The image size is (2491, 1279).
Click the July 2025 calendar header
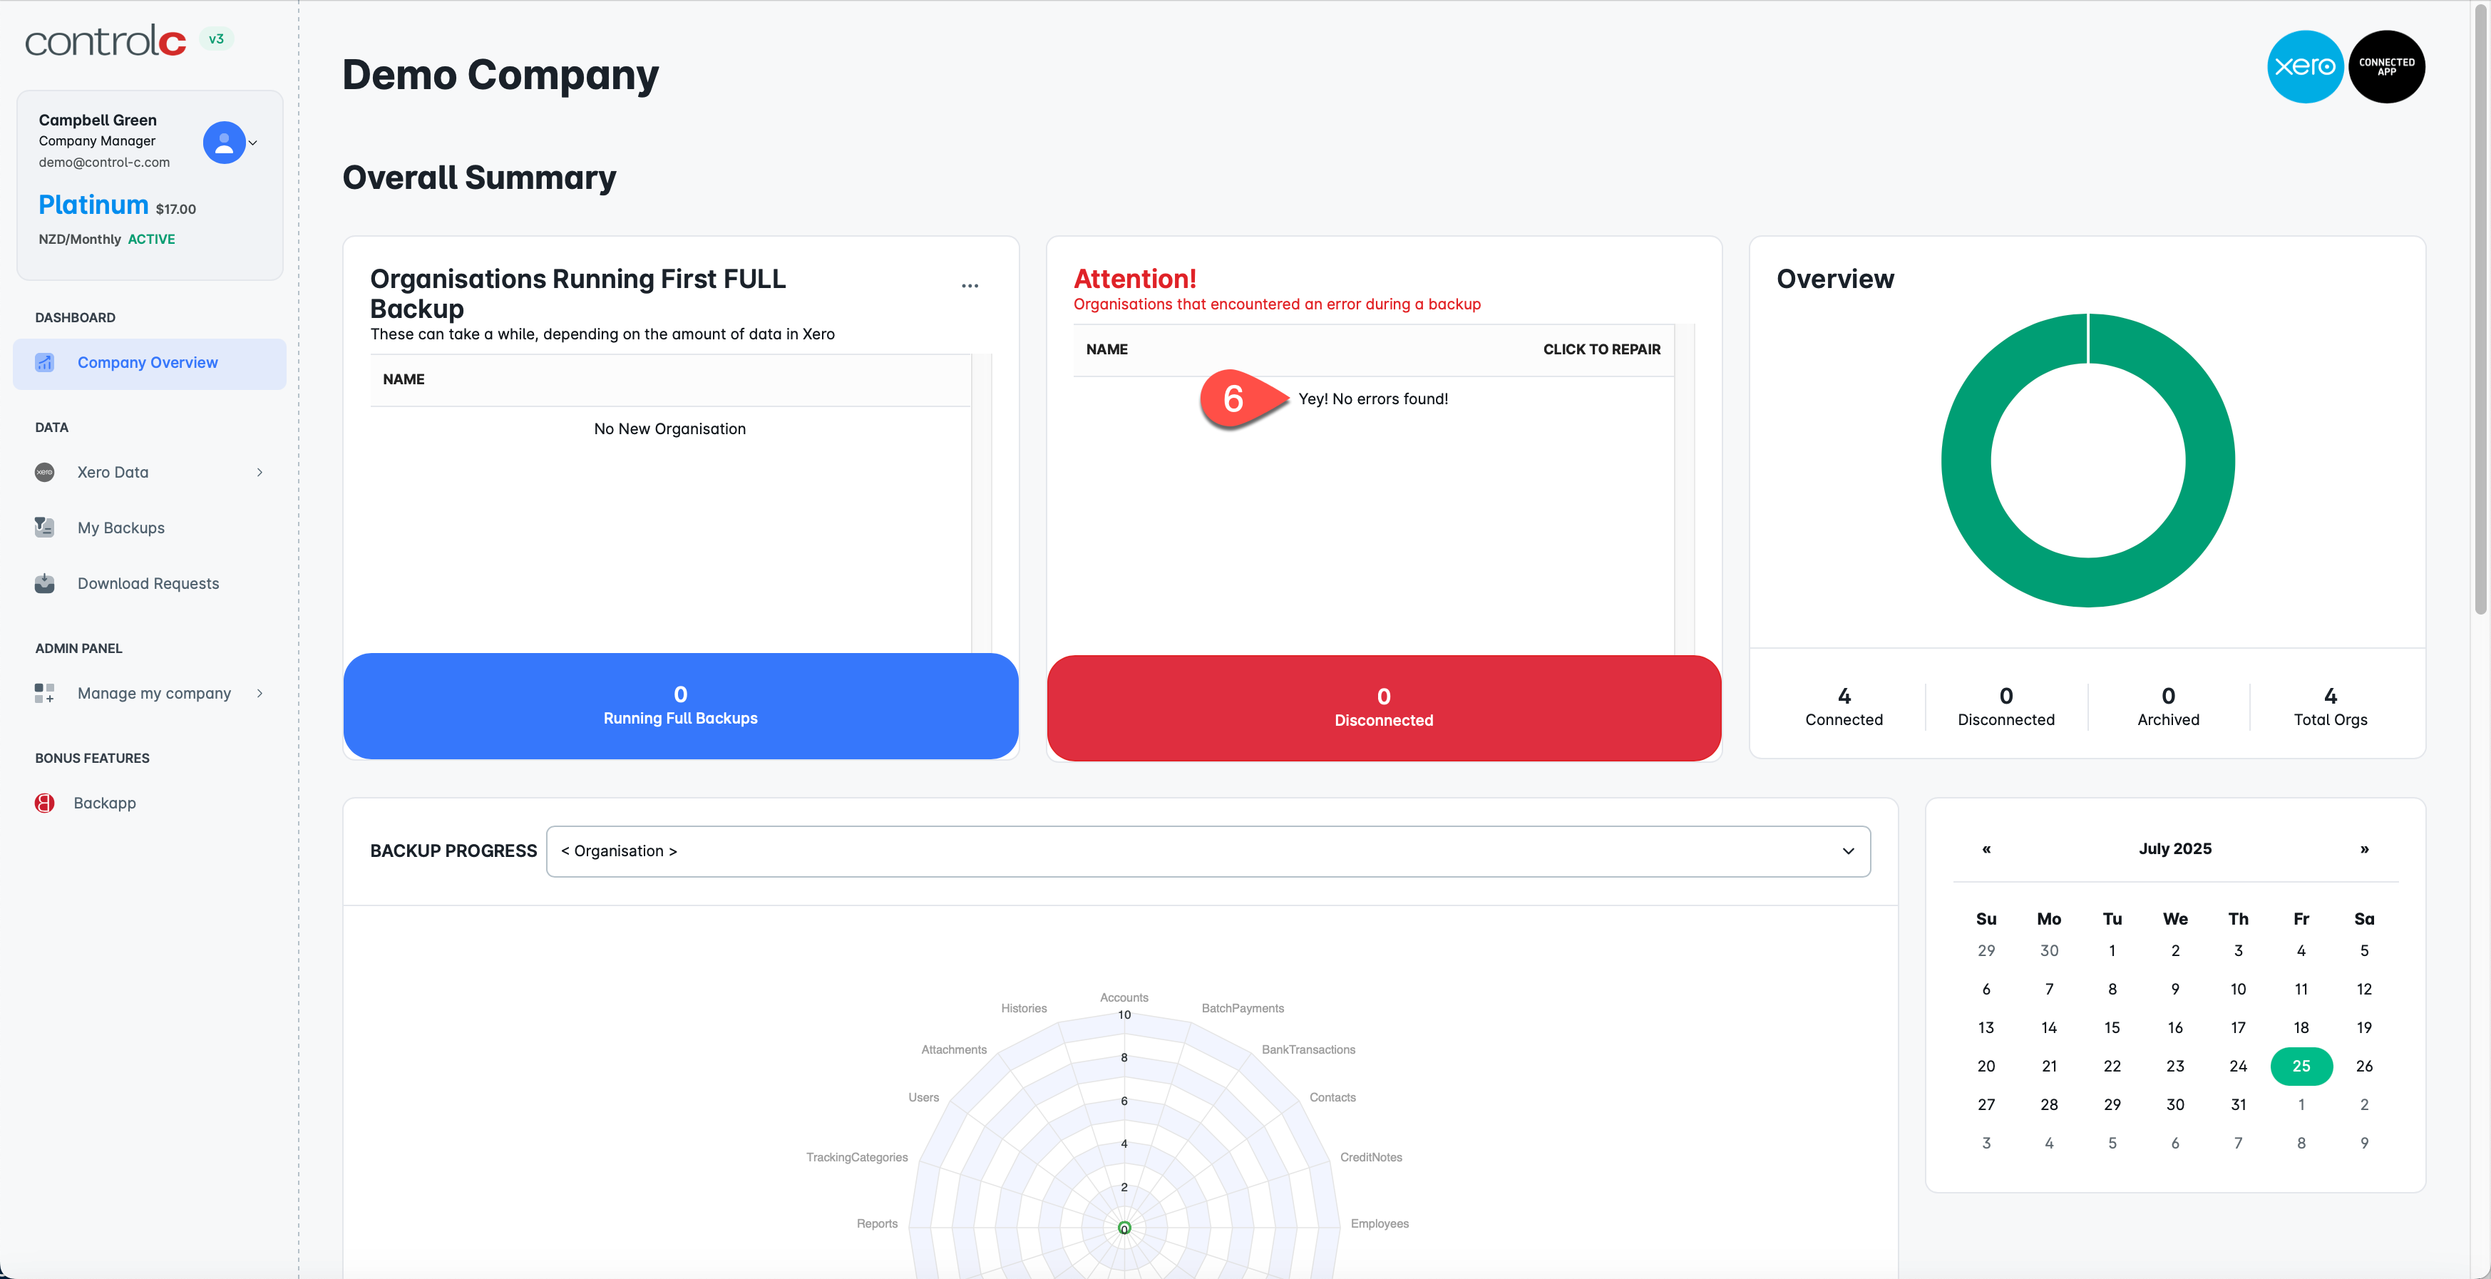click(2174, 849)
